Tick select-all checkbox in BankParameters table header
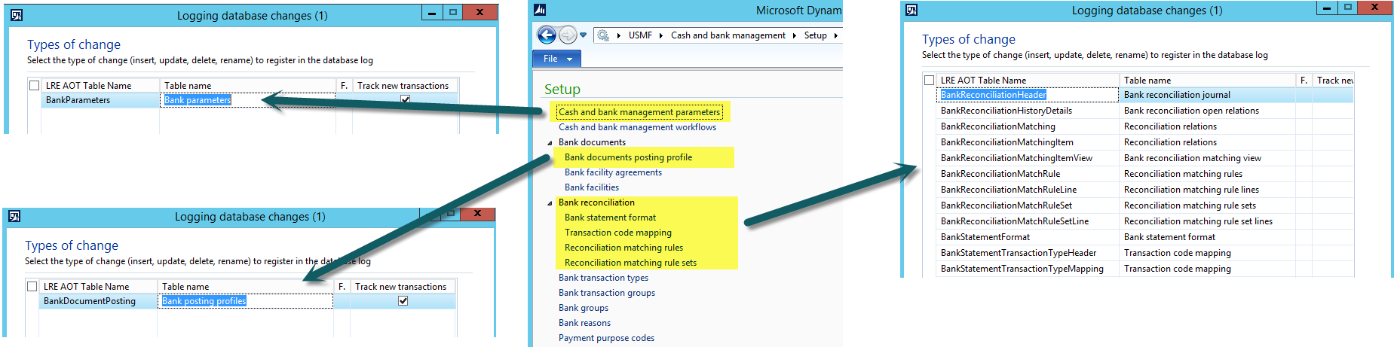 (x=34, y=86)
